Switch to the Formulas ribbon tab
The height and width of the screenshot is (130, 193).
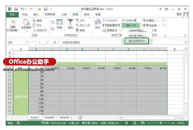(x=64, y=14)
